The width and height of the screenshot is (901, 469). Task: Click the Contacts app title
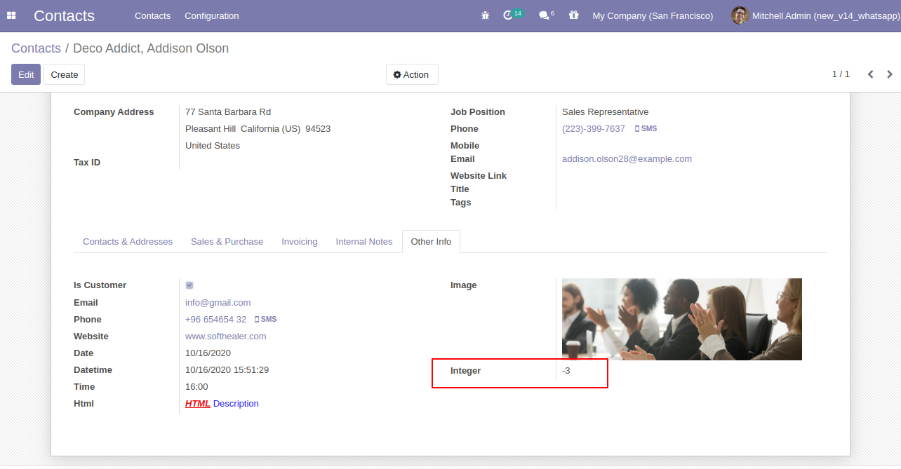pos(64,15)
